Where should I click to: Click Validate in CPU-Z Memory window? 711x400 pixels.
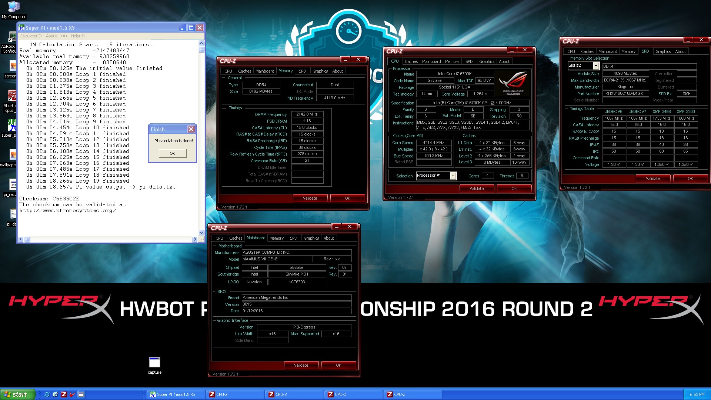coord(310,198)
